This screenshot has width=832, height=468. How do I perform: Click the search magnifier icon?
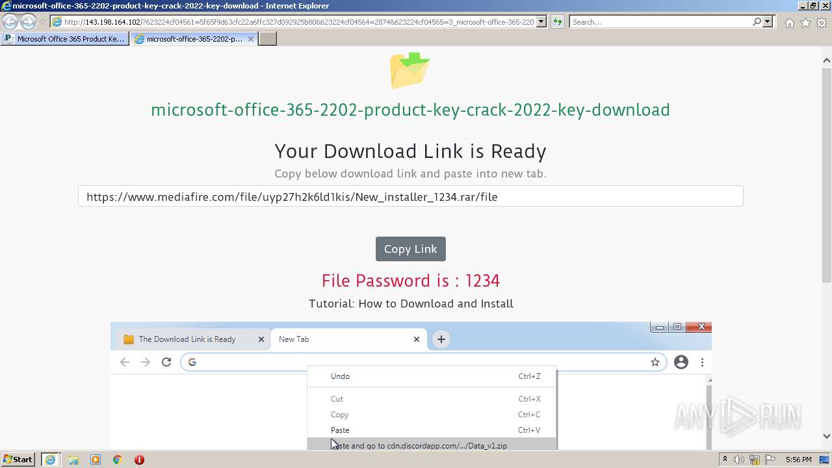point(757,21)
